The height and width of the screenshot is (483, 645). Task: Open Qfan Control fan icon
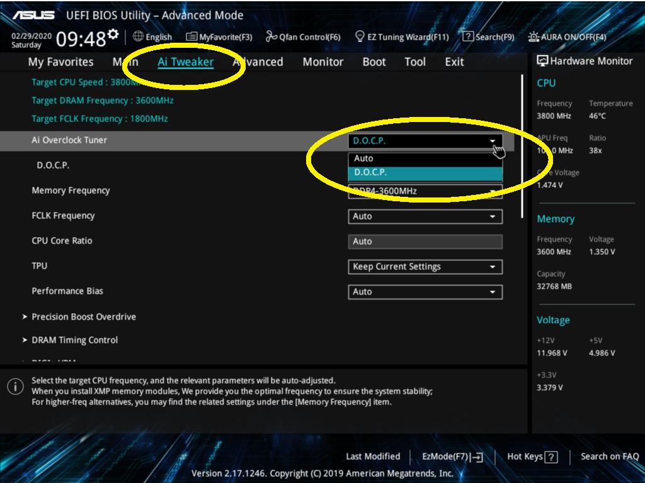click(271, 36)
